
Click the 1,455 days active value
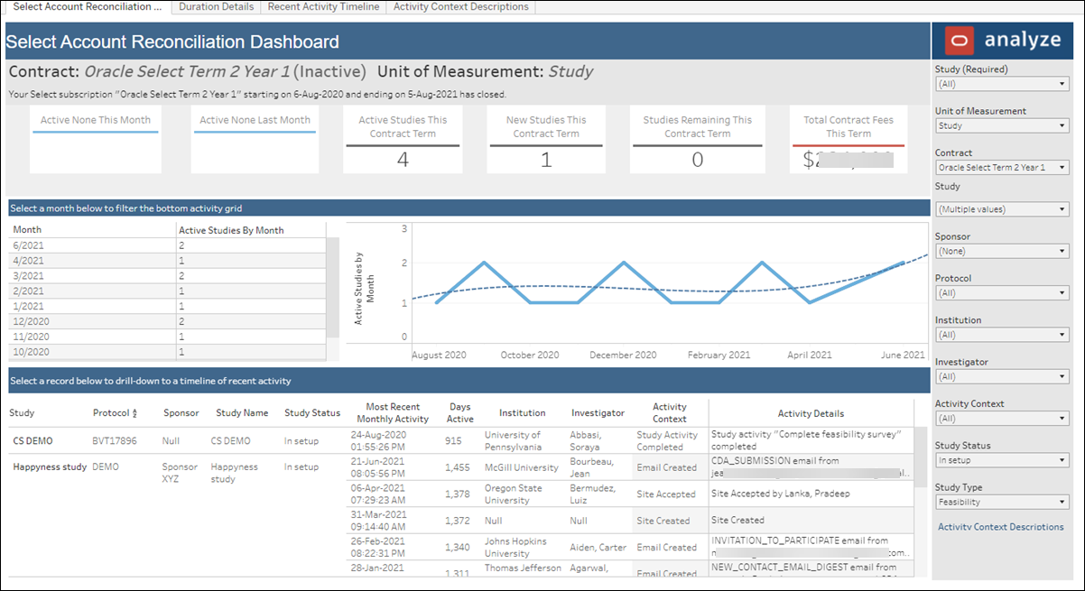click(x=458, y=467)
